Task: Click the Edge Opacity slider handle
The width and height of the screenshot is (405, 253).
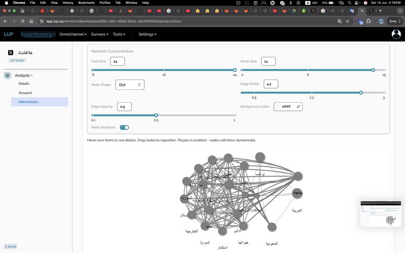Action: (156, 115)
